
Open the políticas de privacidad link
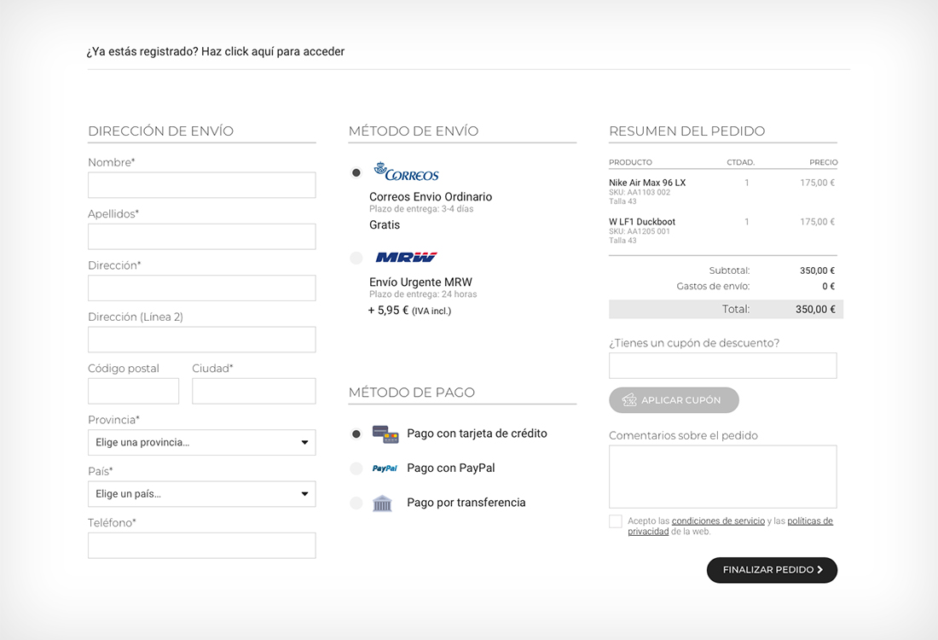(x=809, y=521)
